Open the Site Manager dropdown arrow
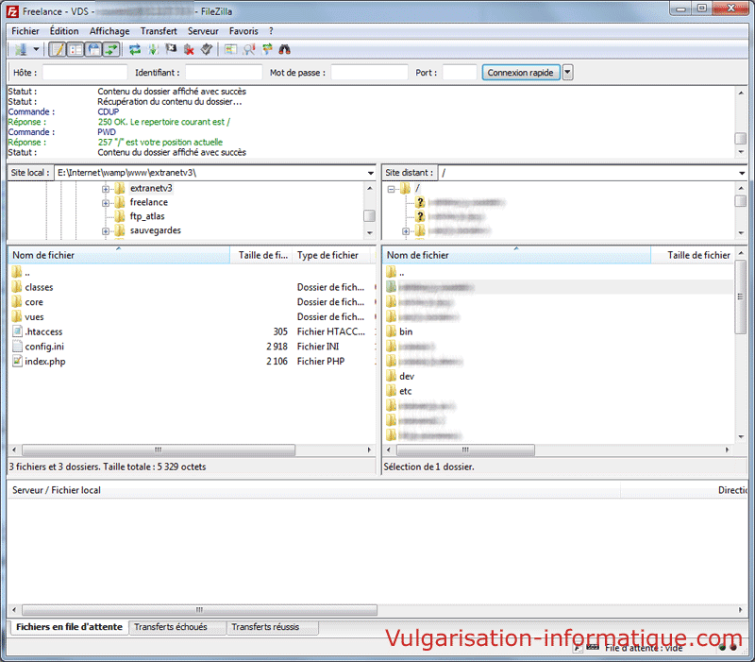This screenshot has height=662, width=755. pyautogui.click(x=36, y=49)
